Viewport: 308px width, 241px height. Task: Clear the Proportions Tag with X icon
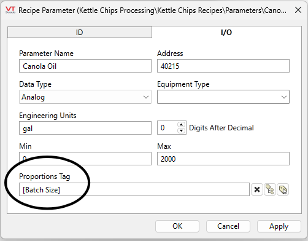point(257,189)
